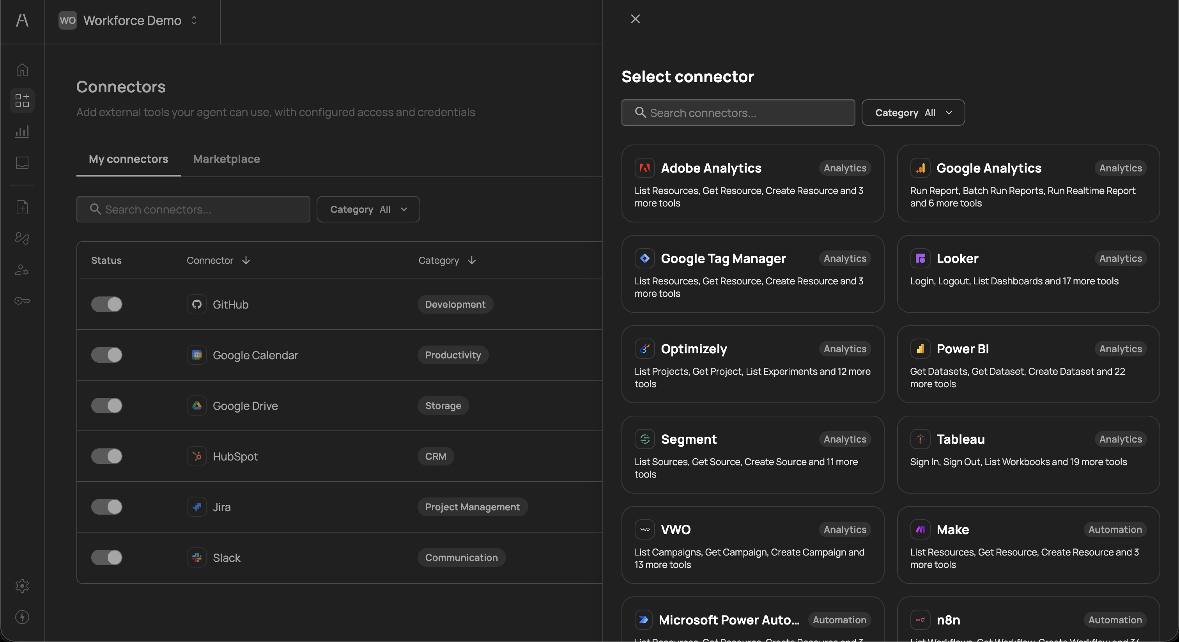Toggle the Google Drive connector status
1179x642 pixels.
coord(107,406)
